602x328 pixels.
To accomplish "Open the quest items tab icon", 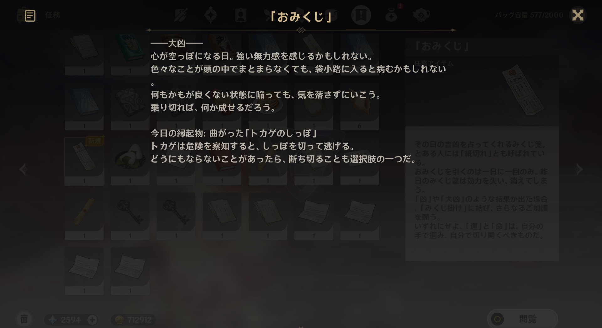I will pos(361,15).
